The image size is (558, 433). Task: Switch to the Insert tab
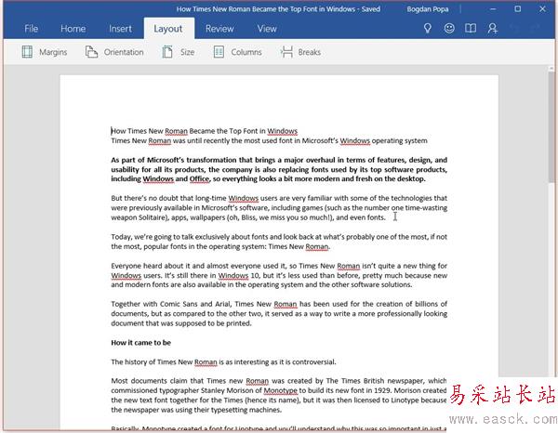(x=120, y=29)
